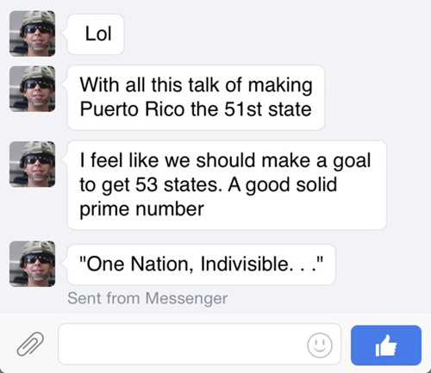The width and height of the screenshot is (431, 373).
Task: Select the 53 states prime number message
Action: tap(227, 185)
